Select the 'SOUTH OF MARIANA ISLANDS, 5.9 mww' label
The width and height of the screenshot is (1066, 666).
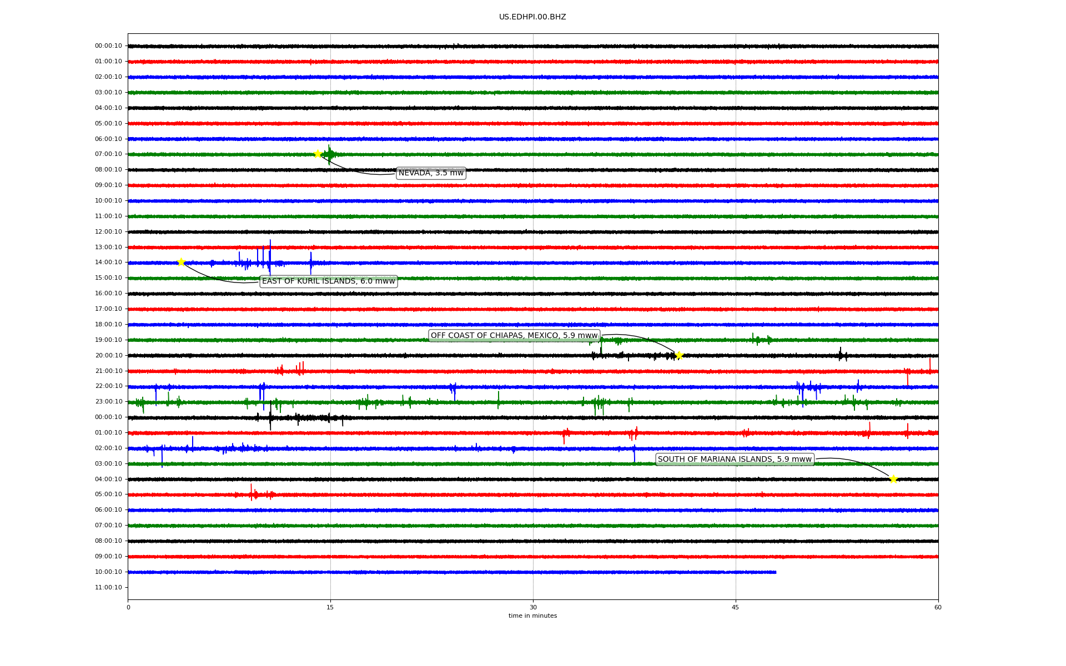coord(735,459)
